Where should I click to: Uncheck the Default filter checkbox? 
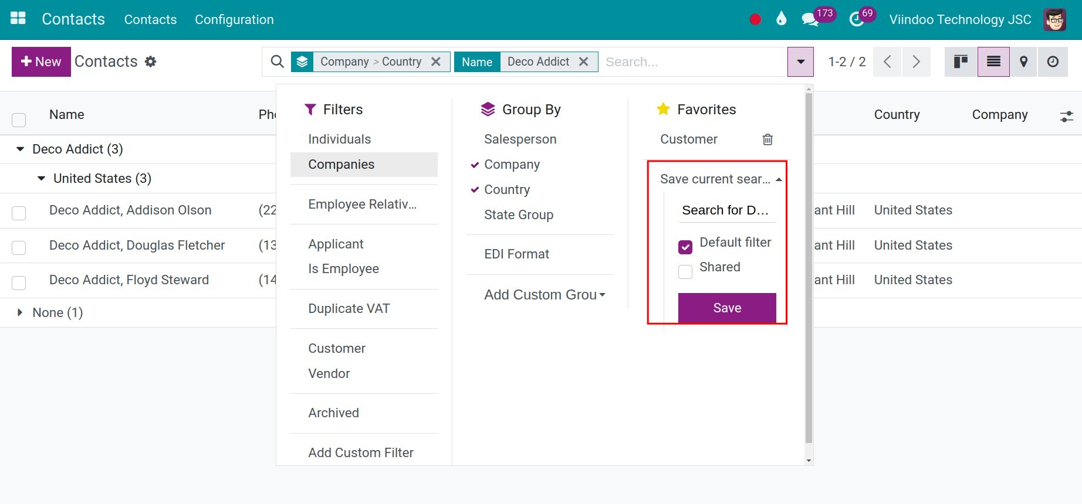pyautogui.click(x=685, y=247)
